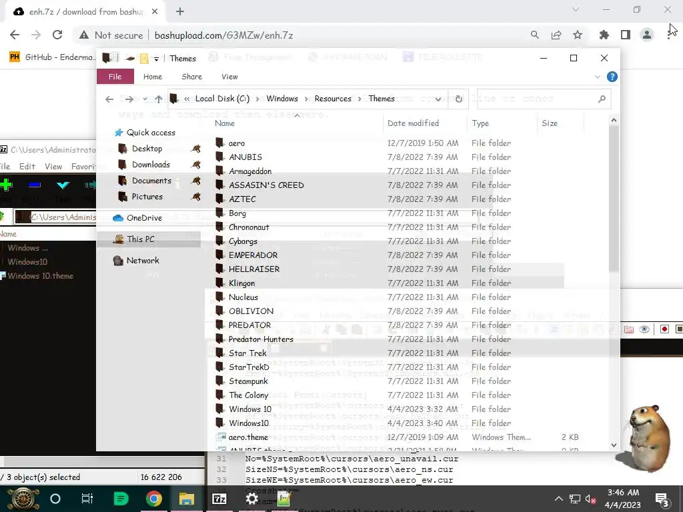Open the GitHub Enderman bookmark
Image resolution: width=683 pixels, height=512 pixels.
[52, 57]
